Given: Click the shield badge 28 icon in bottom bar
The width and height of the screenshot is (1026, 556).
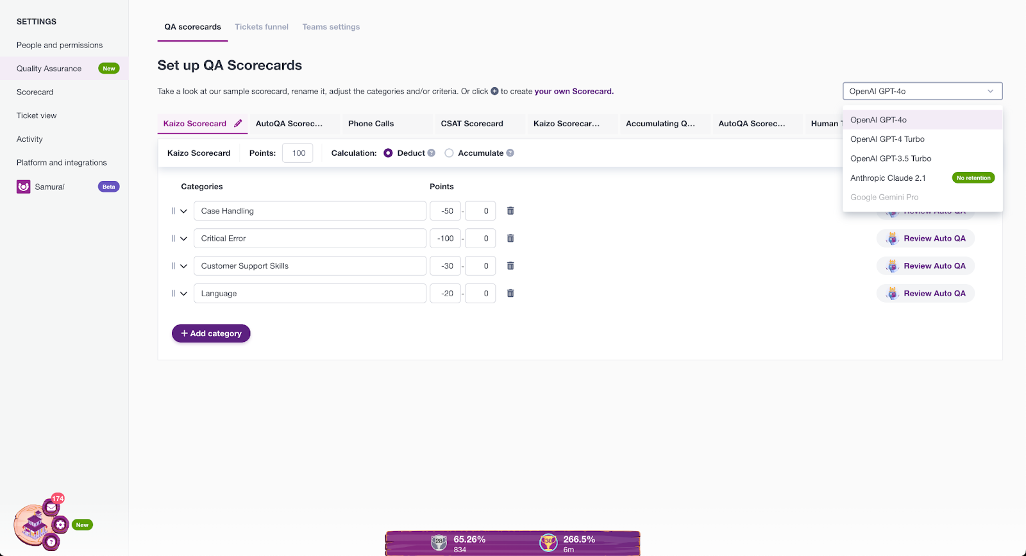Looking at the screenshot, I should click(439, 542).
